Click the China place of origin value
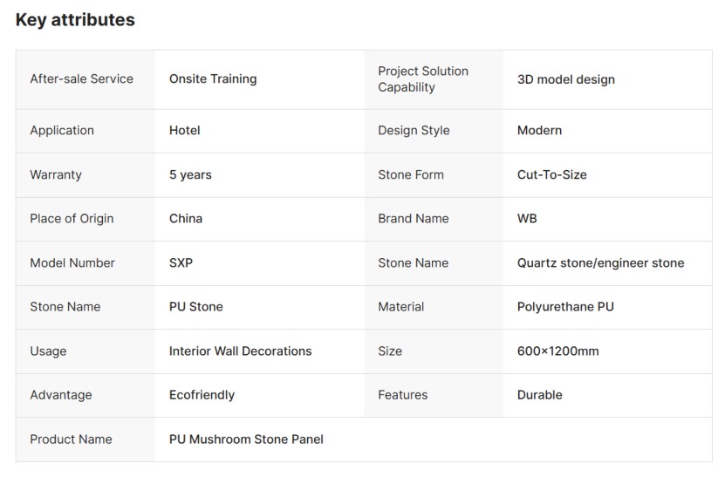The width and height of the screenshot is (725, 477). point(186,218)
